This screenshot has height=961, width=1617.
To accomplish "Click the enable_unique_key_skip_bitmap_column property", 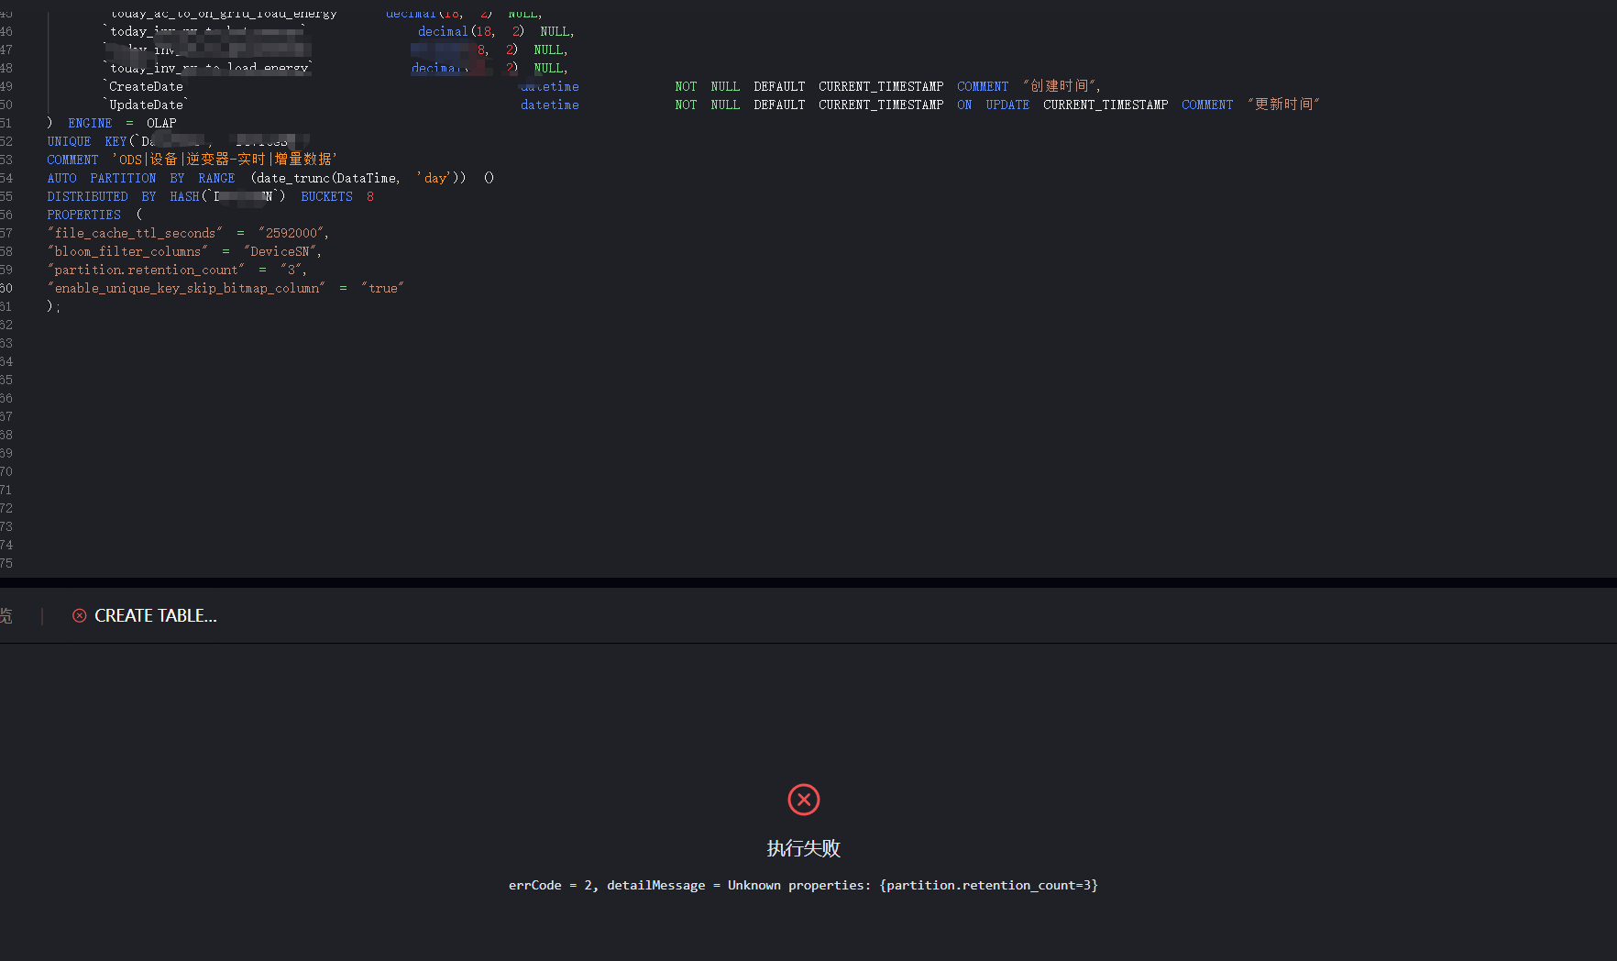I will coord(187,288).
